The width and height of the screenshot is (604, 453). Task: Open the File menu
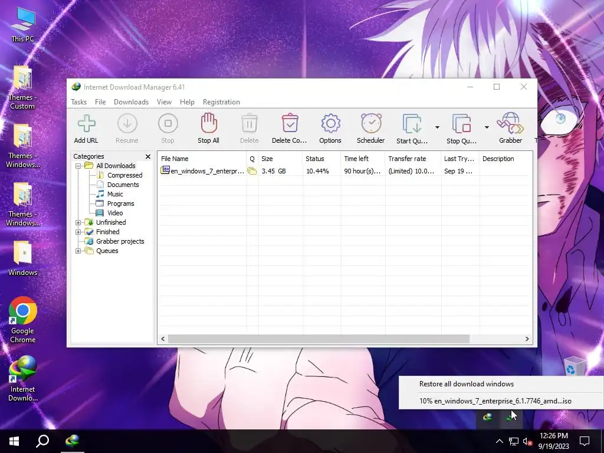click(100, 102)
